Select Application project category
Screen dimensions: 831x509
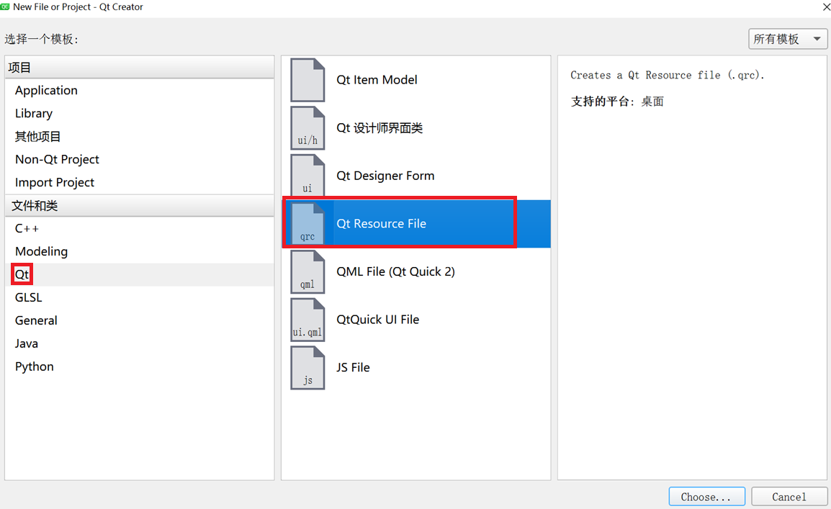[x=140, y=91]
